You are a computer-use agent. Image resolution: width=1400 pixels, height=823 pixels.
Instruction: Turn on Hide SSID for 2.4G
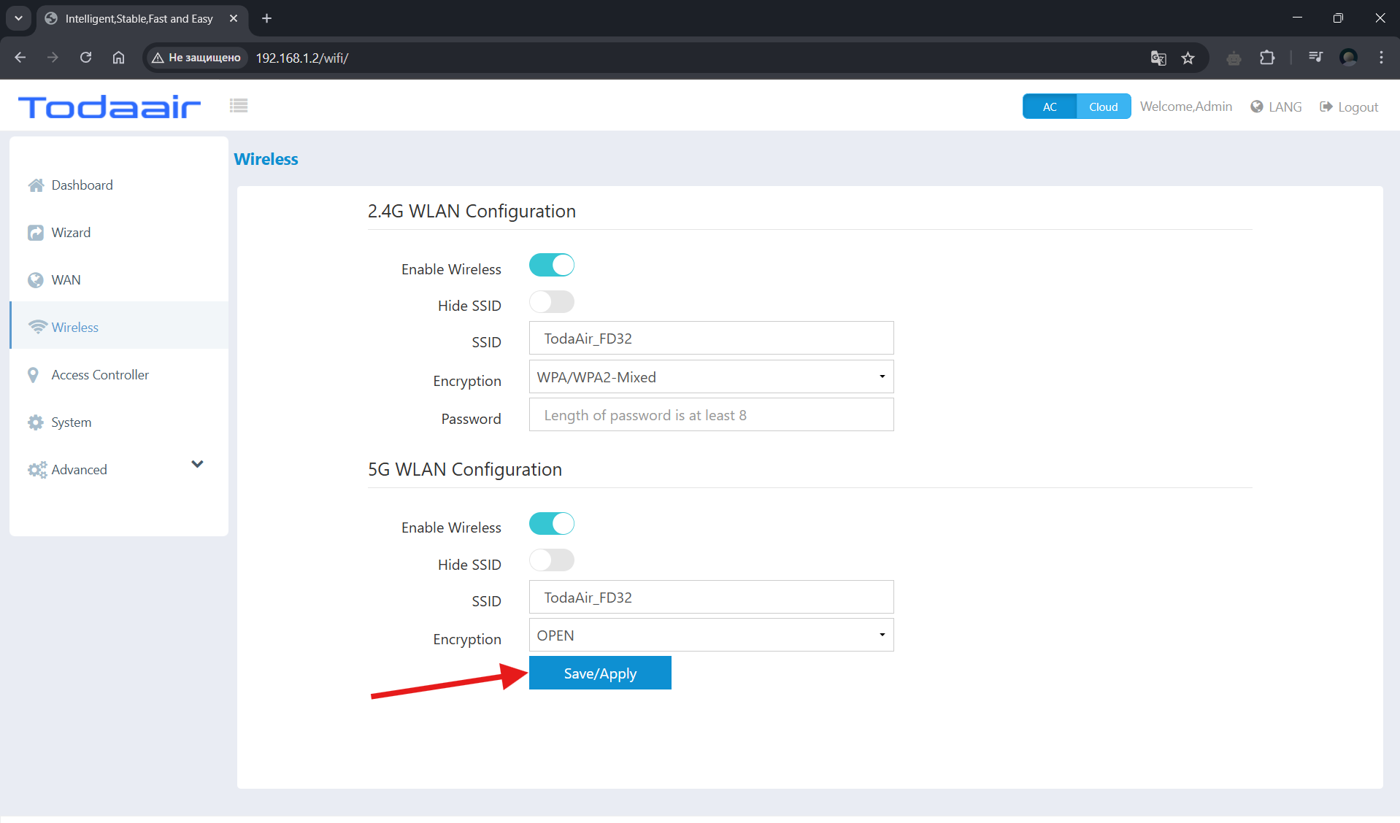(551, 302)
